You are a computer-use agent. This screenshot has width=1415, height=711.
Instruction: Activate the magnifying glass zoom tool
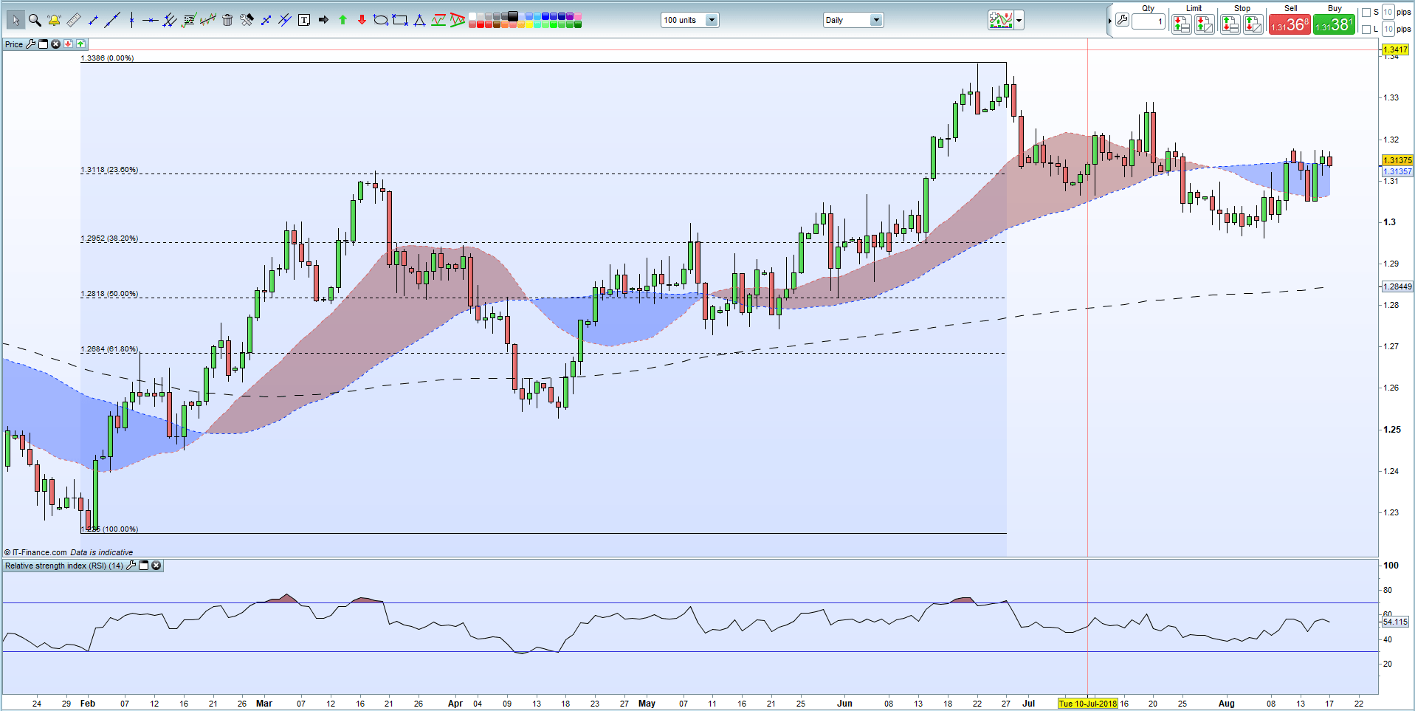[x=35, y=20]
